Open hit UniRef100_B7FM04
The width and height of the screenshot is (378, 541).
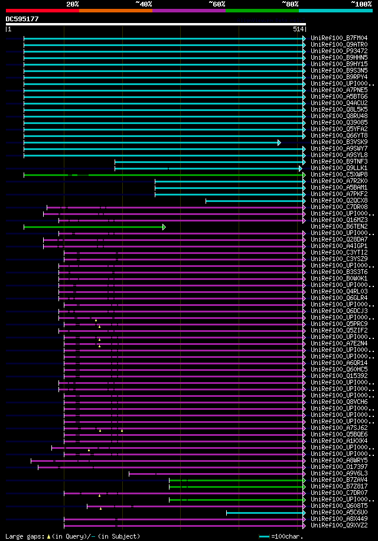pos(339,38)
